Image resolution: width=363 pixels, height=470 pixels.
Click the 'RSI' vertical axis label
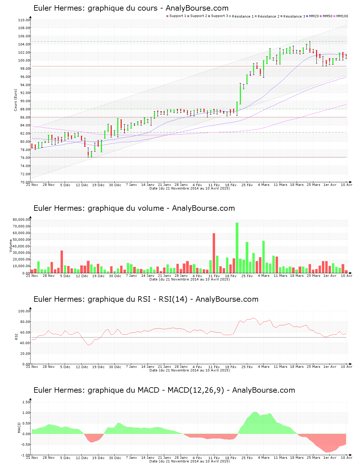coord(16,336)
